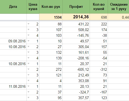Select date cell 11.08.2016
129x101 pixels.
tap(13, 86)
